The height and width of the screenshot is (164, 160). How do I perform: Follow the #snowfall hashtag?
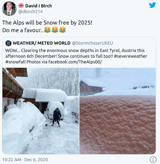tap(15, 62)
